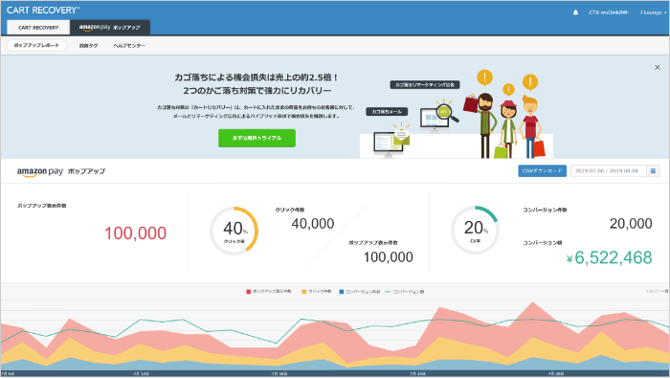Click the CART RECOVERY logo in the header
The height and width of the screenshot is (378, 670).
pos(43,10)
